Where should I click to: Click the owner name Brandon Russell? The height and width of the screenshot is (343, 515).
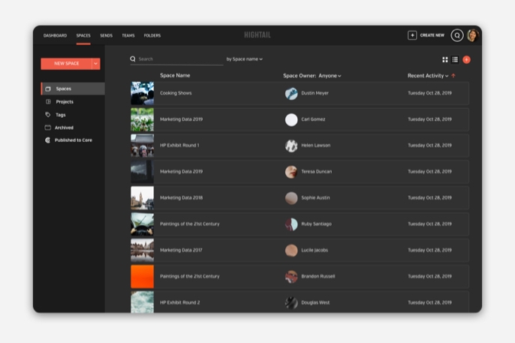318,276
